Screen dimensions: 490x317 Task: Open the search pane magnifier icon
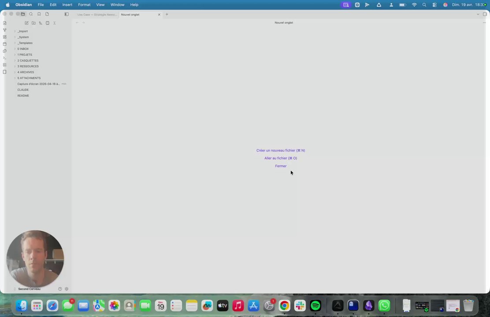[x=31, y=14]
